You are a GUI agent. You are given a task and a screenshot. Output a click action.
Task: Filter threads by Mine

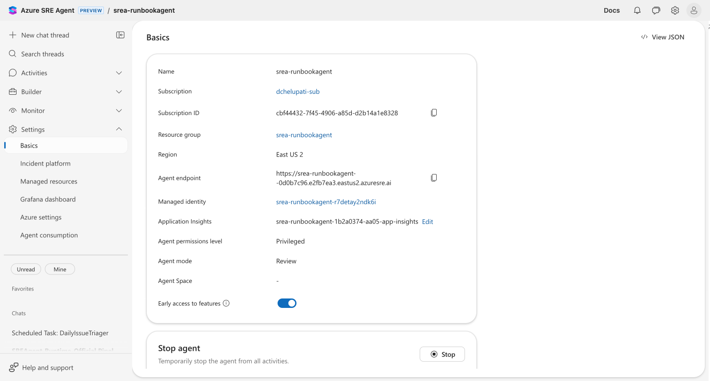[x=60, y=269]
